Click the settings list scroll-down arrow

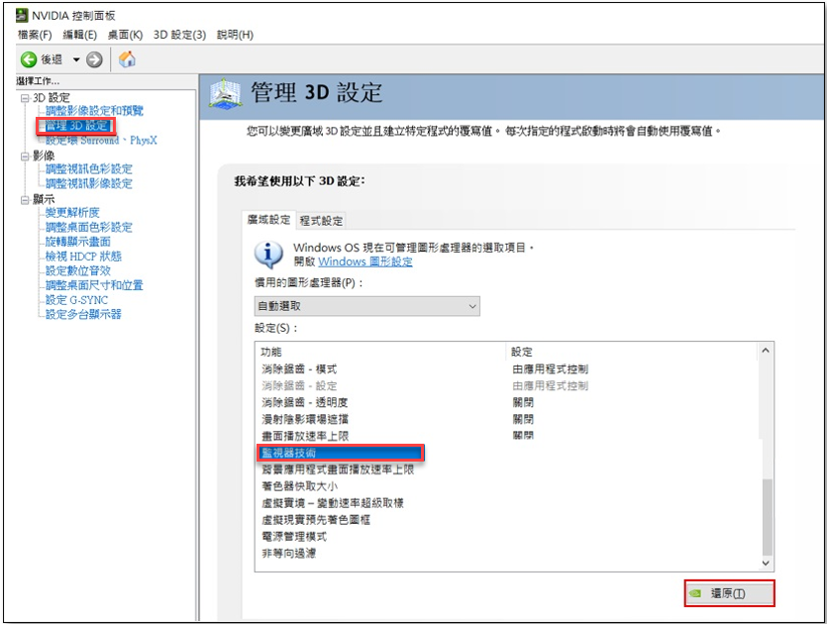(x=766, y=564)
